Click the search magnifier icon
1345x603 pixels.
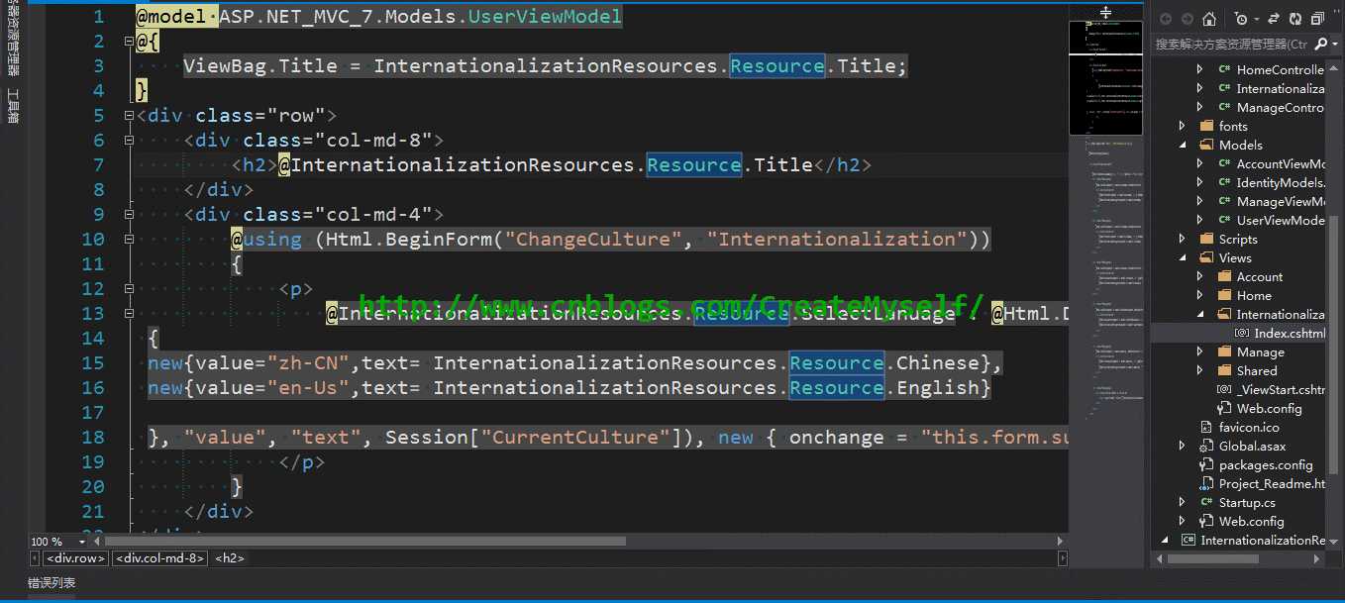[x=1321, y=44]
